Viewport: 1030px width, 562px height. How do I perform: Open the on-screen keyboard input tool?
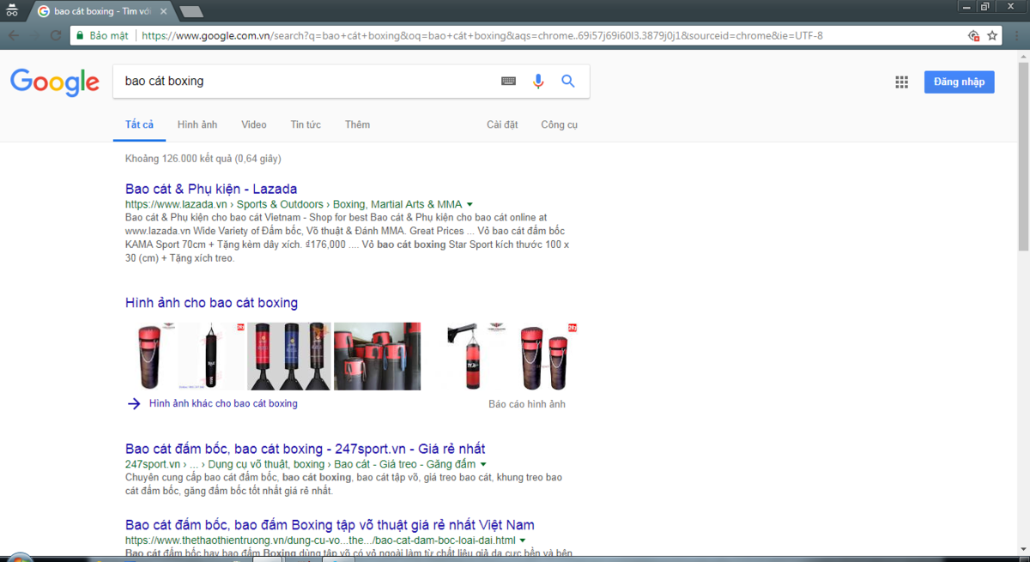[509, 81]
